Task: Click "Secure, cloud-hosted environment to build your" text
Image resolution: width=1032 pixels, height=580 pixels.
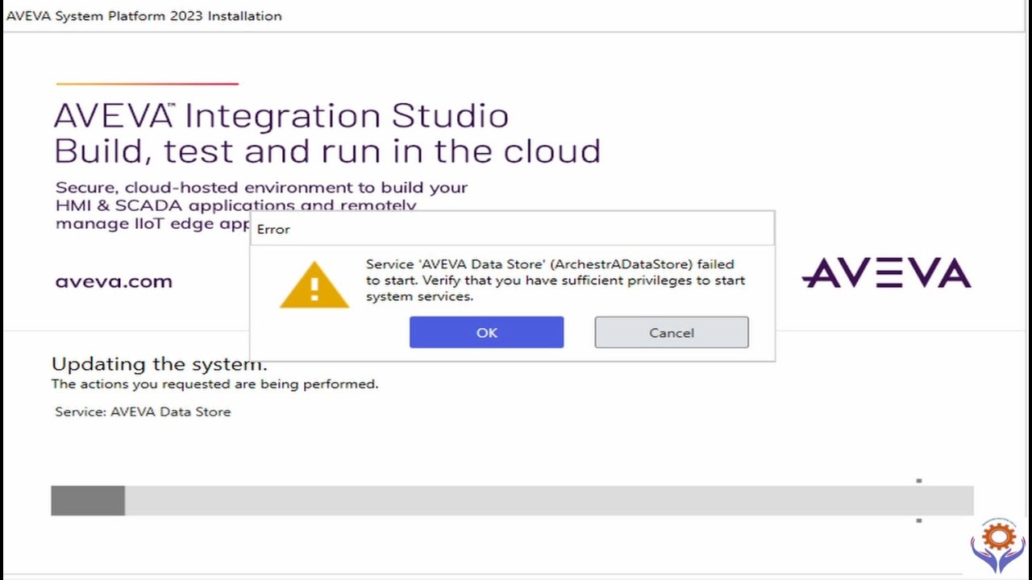Action: click(261, 188)
